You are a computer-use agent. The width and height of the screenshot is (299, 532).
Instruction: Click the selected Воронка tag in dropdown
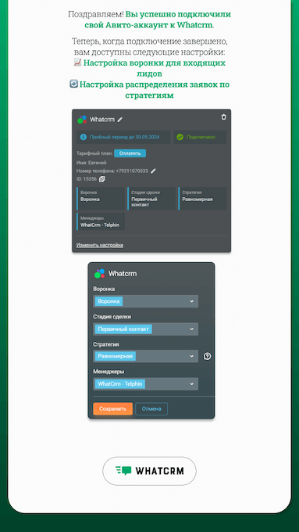(x=109, y=301)
